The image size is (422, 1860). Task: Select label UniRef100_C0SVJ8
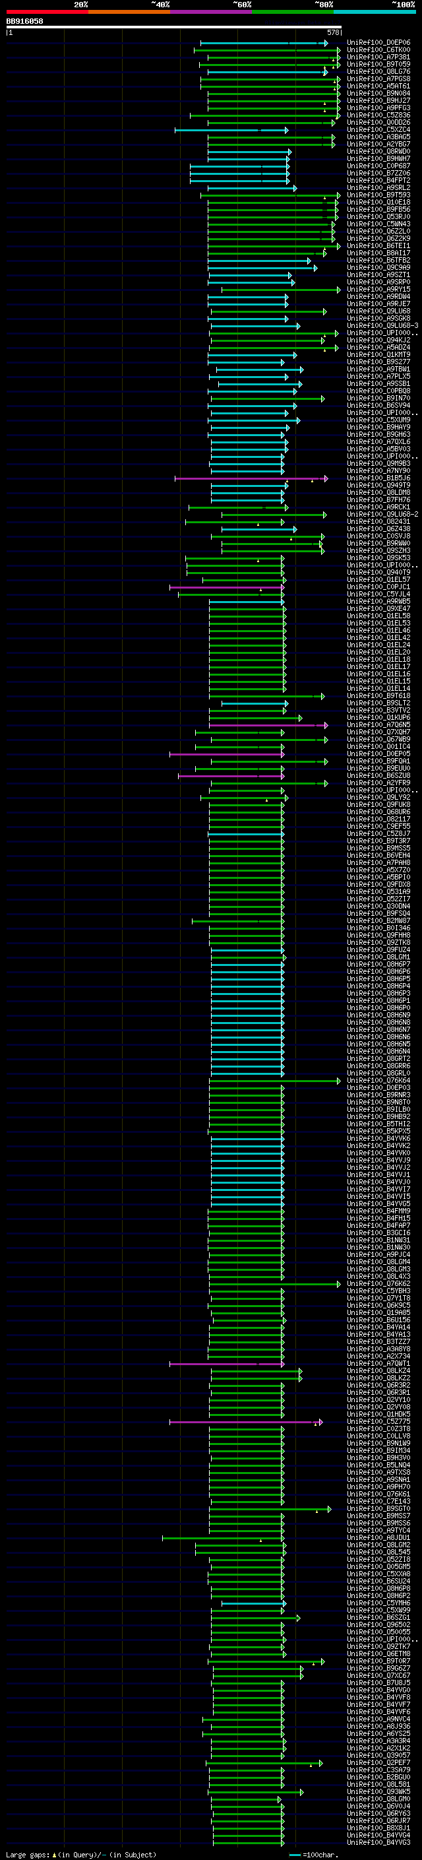coord(378,536)
